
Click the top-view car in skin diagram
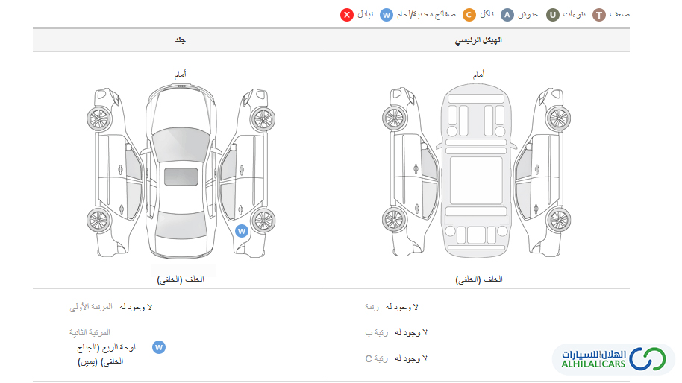coord(181,171)
